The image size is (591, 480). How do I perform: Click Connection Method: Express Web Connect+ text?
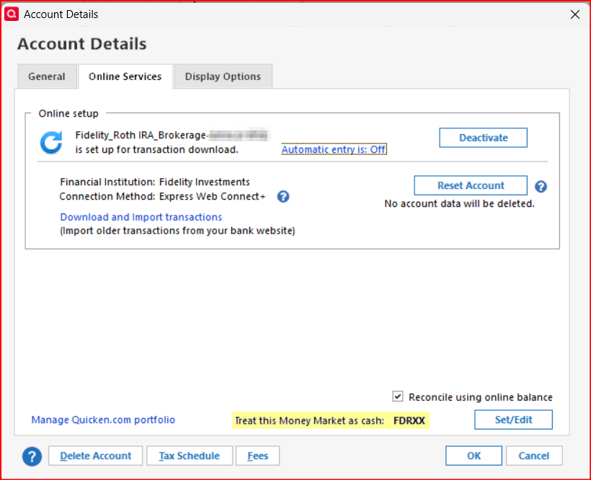pos(162,197)
